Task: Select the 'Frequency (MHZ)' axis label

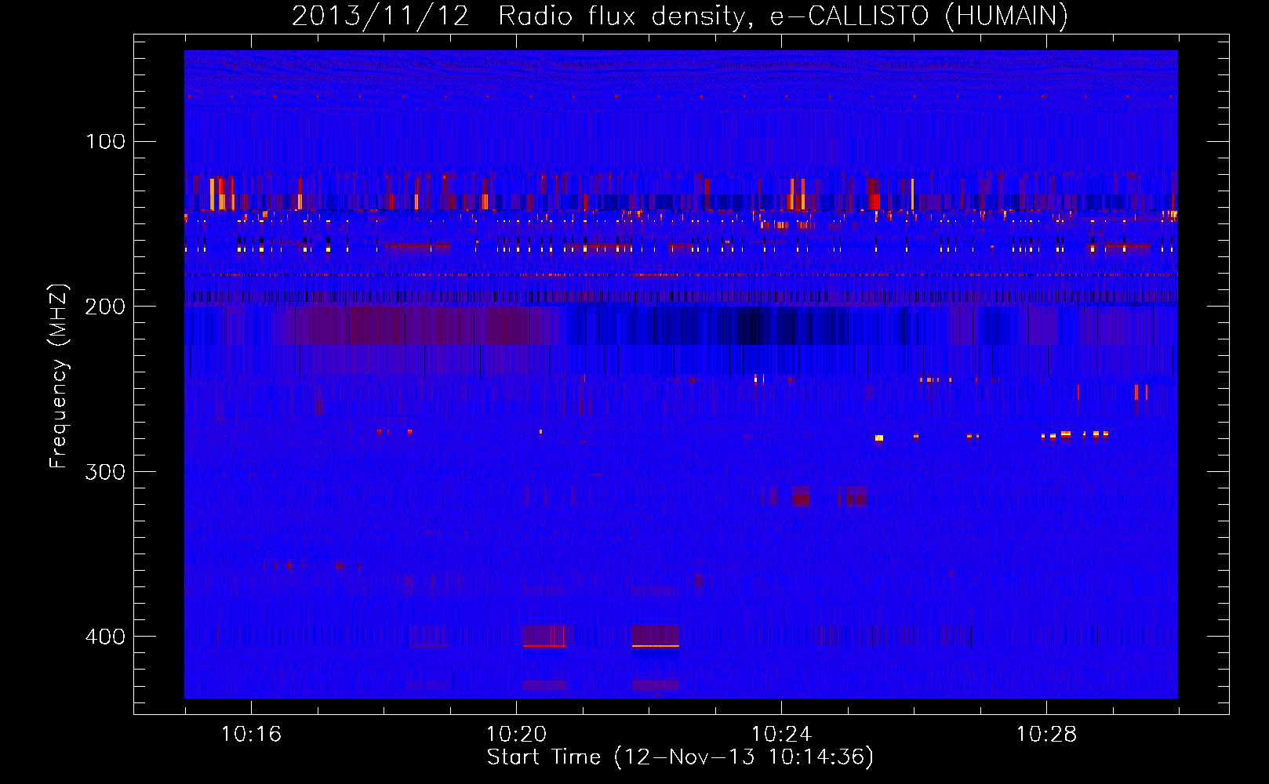Action: tap(59, 376)
